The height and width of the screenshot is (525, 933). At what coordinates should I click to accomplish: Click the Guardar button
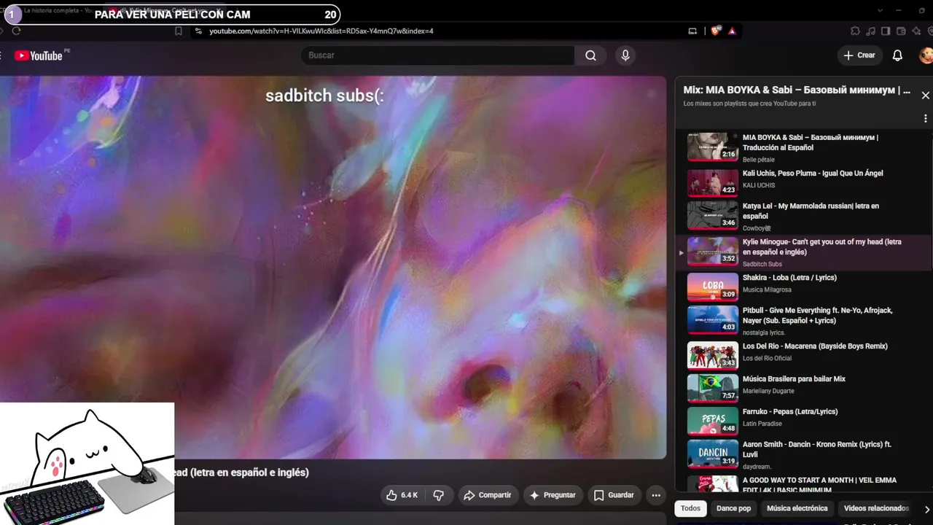[x=614, y=495]
